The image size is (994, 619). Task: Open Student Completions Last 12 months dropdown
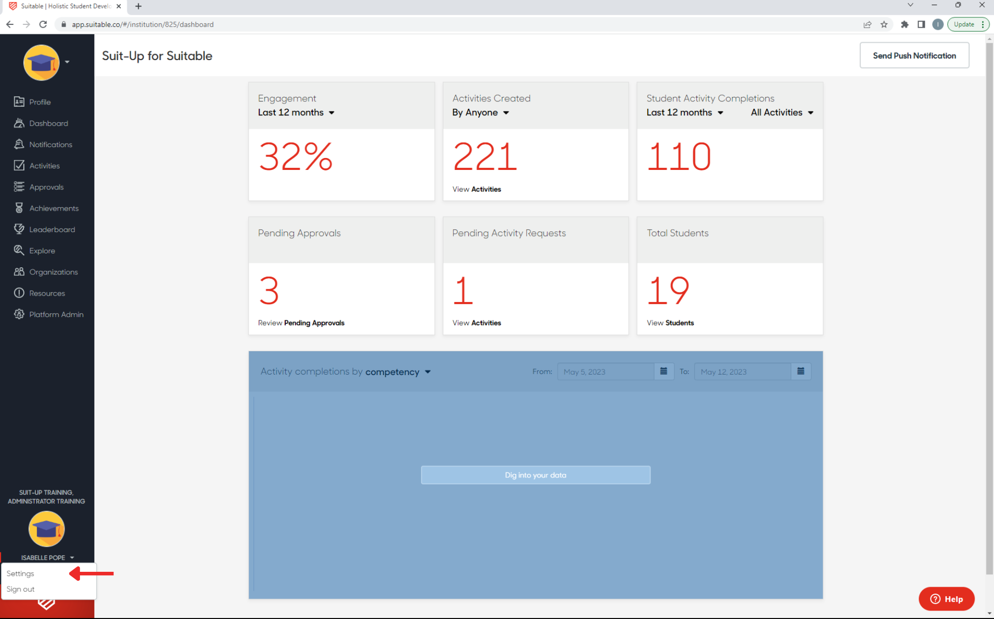pos(685,112)
